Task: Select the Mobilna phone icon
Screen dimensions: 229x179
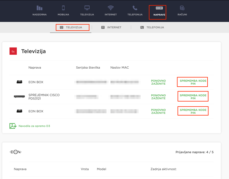Action: (63, 8)
